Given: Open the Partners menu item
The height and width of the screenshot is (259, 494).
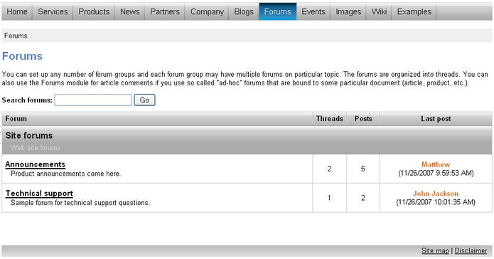Looking at the screenshot, I should tap(165, 11).
